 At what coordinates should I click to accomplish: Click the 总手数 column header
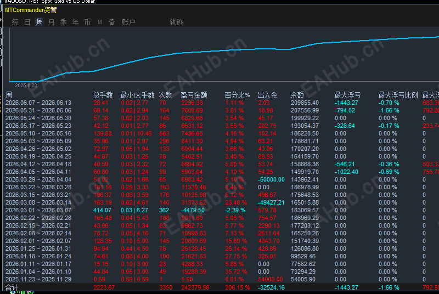[103, 95]
